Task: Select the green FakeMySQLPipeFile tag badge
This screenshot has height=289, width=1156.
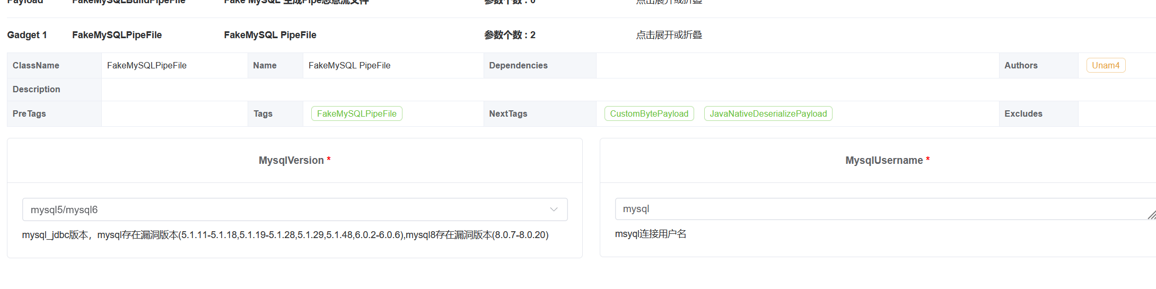Action: 356,113
